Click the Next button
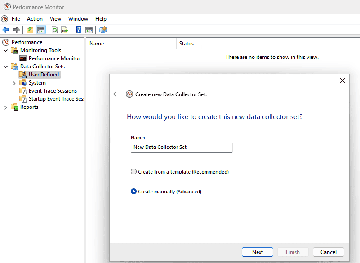The image size is (360, 263). pyautogui.click(x=257, y=252)
